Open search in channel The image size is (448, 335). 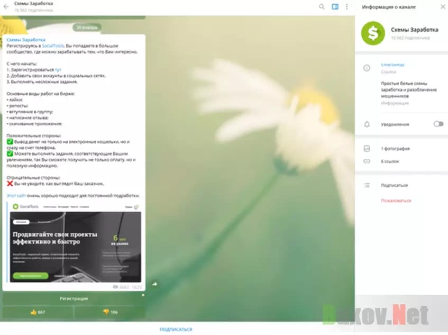point(322,7)
